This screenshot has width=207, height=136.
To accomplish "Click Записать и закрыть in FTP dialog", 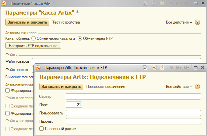I will (61, 87).
